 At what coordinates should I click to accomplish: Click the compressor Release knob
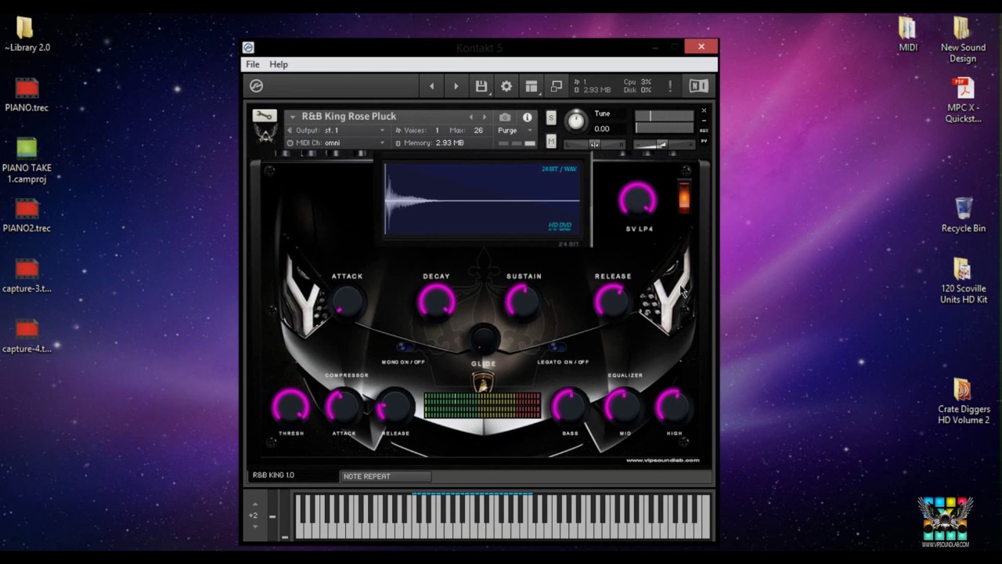(x=395, y=407)
